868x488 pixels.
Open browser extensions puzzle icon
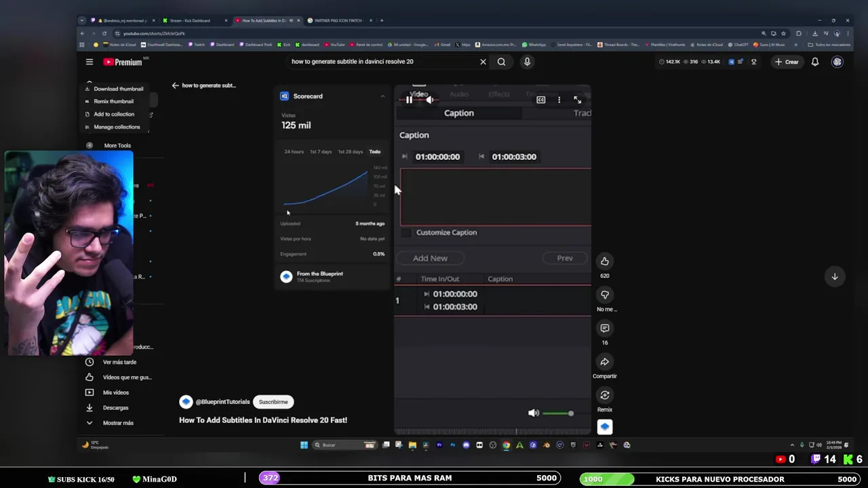799,33
